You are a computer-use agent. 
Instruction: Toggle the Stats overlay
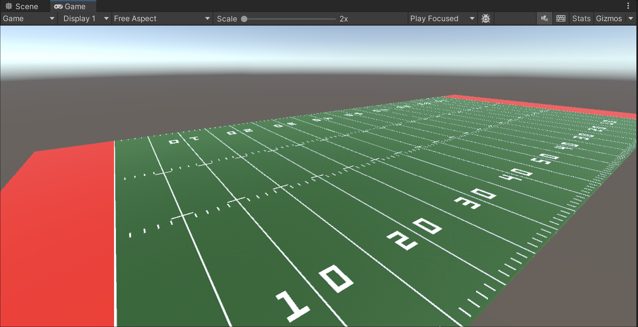pyautogui.click(x=581, y=19)
